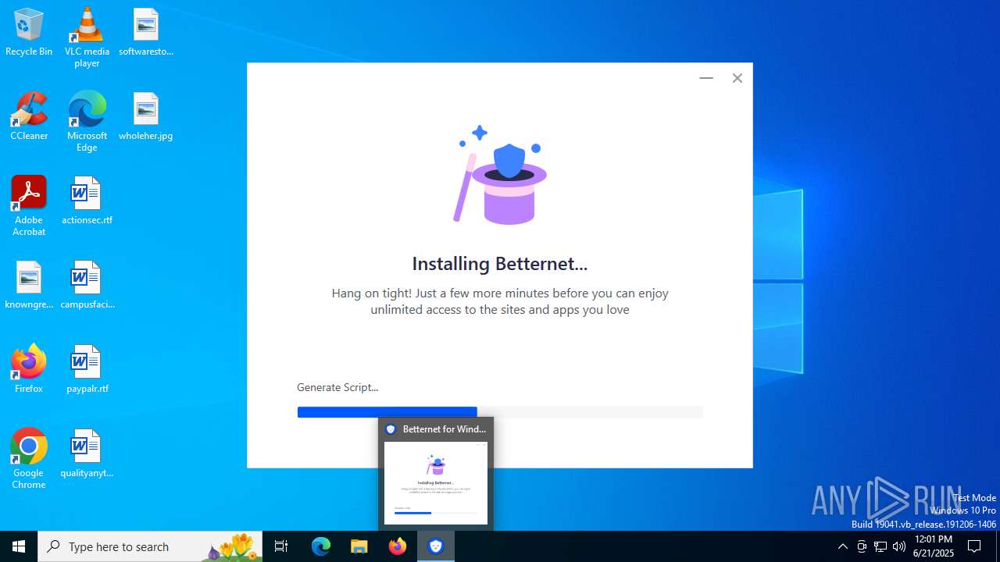The image size is (1000, 562).
Task: Launch VLC media player shortcut
Action: pos(87,37)
